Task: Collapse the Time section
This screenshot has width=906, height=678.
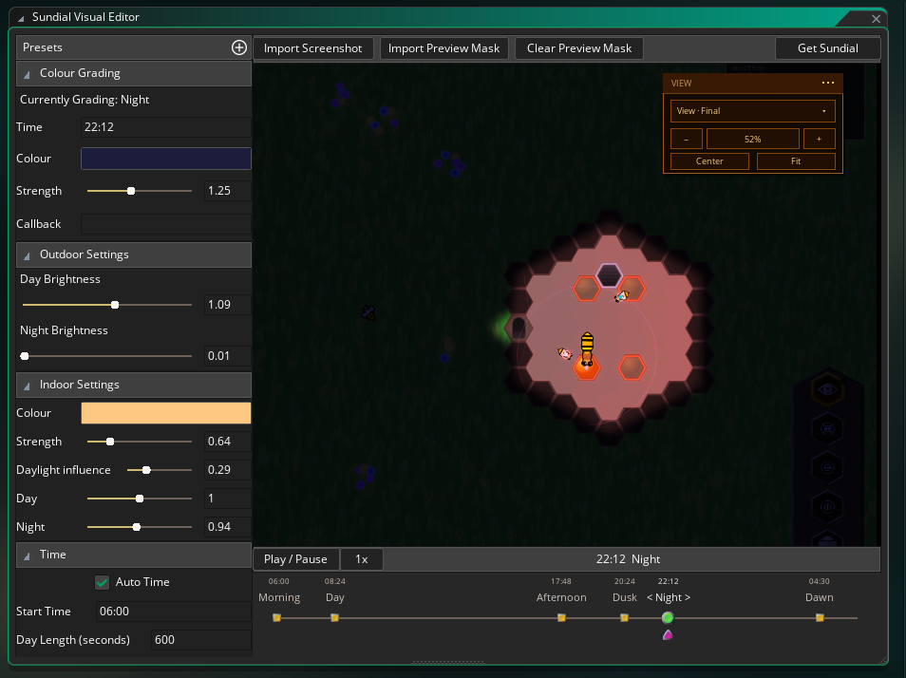Action: click(27, 556)
